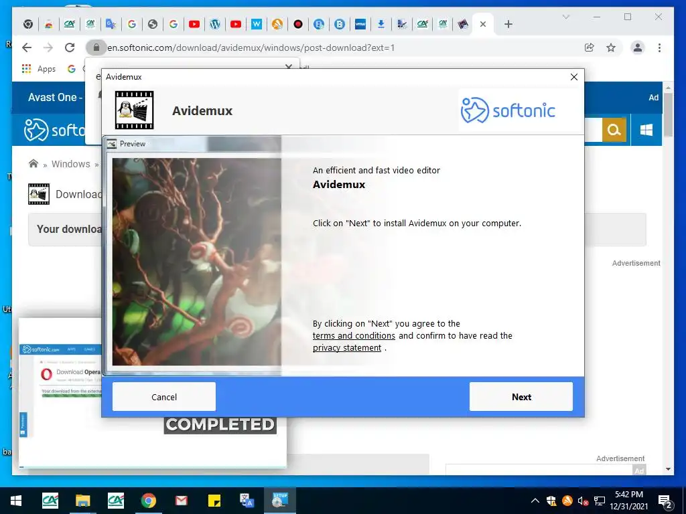Switch to the red record-dot tab
This screenshot has width=686, height=514.
coord(298,24)
